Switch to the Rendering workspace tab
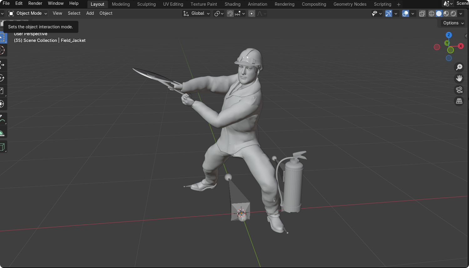This screenshot has width=469, height=268. click(284, 4)
